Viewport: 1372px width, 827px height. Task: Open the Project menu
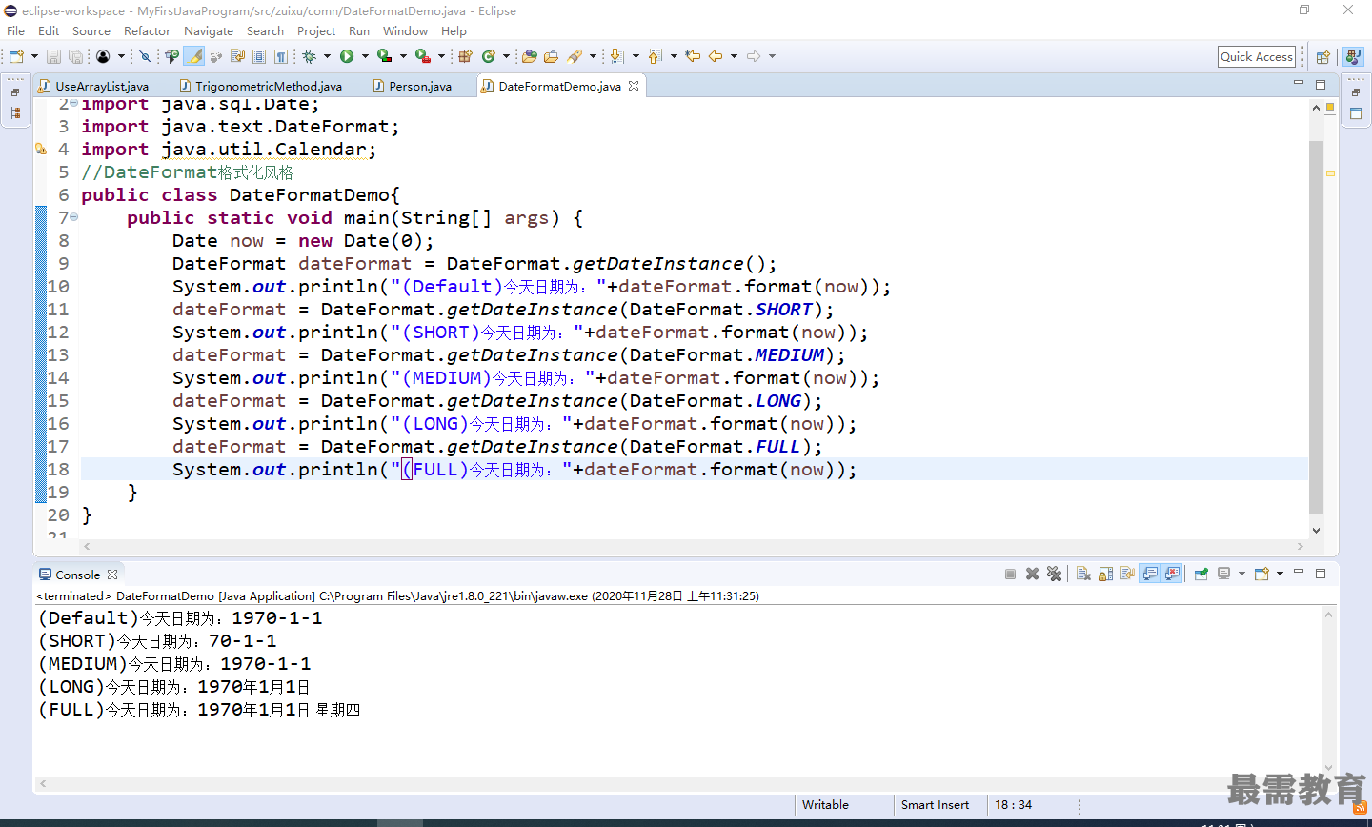click(316, 30)
